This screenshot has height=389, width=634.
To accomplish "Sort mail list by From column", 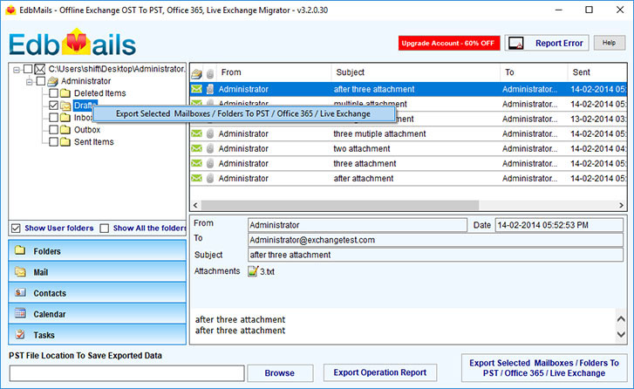I will click(274, 72).
